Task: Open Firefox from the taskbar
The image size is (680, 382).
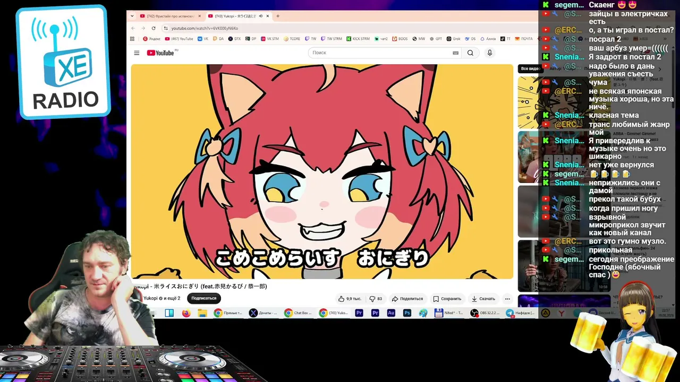Action: [186, 313]
